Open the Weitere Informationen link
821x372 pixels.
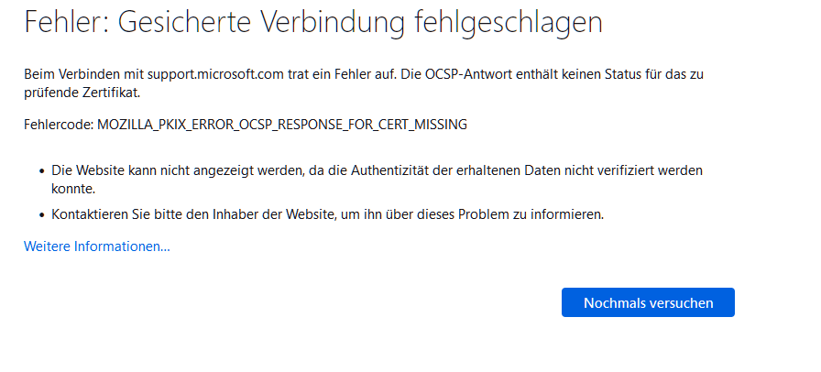97,246
